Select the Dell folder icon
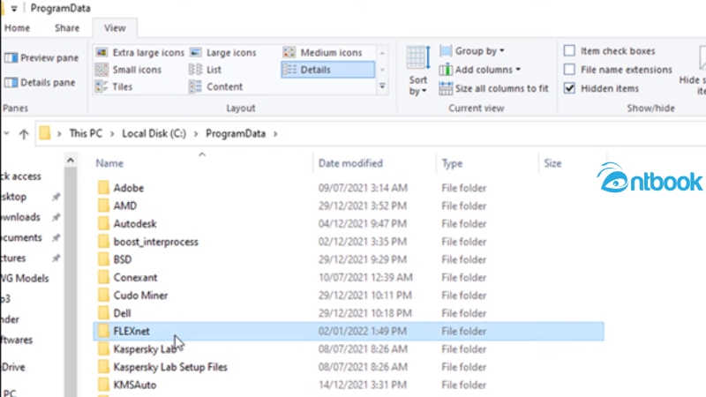 (103, 313)
